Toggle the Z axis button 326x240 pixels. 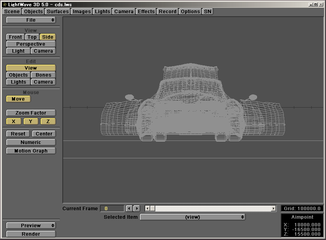(x=48, y=122)
